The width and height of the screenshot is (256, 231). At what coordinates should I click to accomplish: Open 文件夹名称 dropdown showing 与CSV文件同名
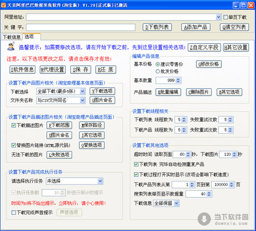(x=83, y=100)
